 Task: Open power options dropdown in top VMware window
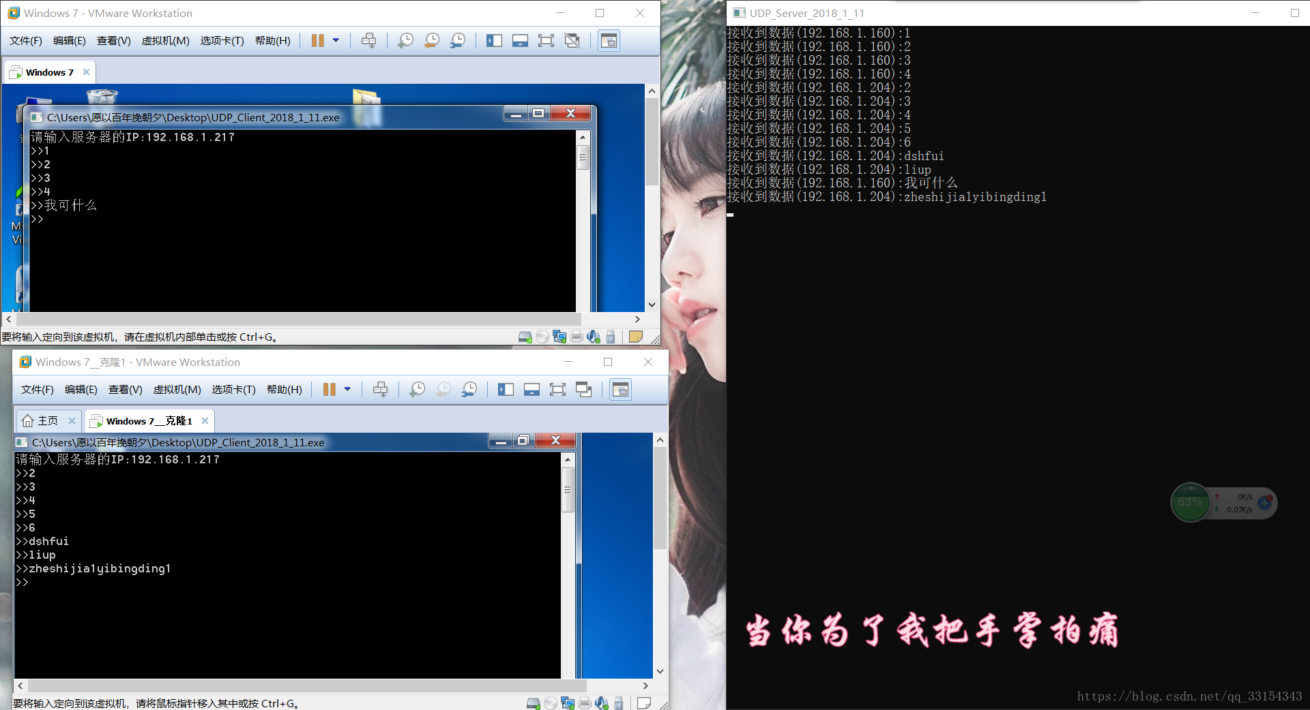pos(336,41)
